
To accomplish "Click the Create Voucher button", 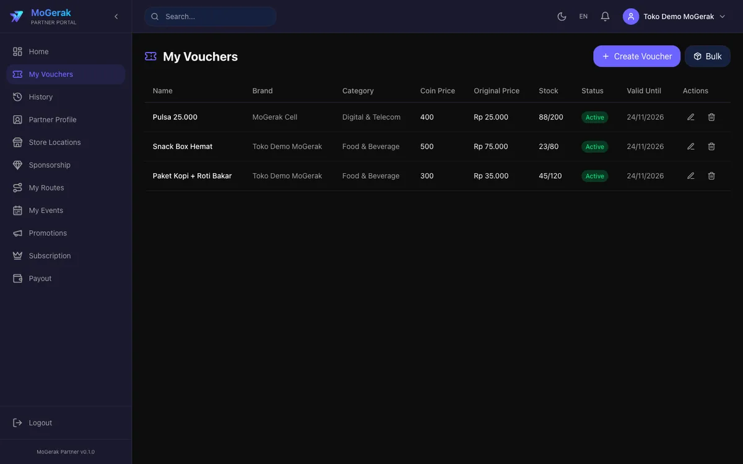I will (637, 56).
